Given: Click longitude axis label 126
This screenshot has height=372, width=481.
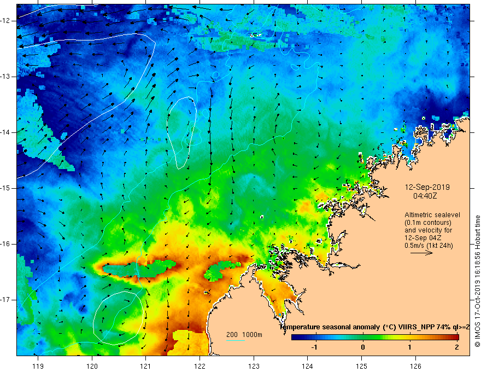Looking at the screenshot, I should click(415, 366).
